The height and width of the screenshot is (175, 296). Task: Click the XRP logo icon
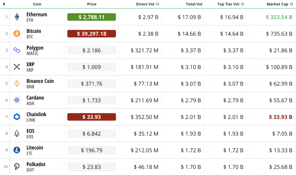17,67
